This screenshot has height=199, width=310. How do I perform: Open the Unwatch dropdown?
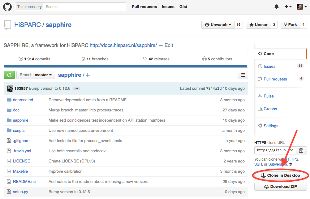(x=218, y=25)
